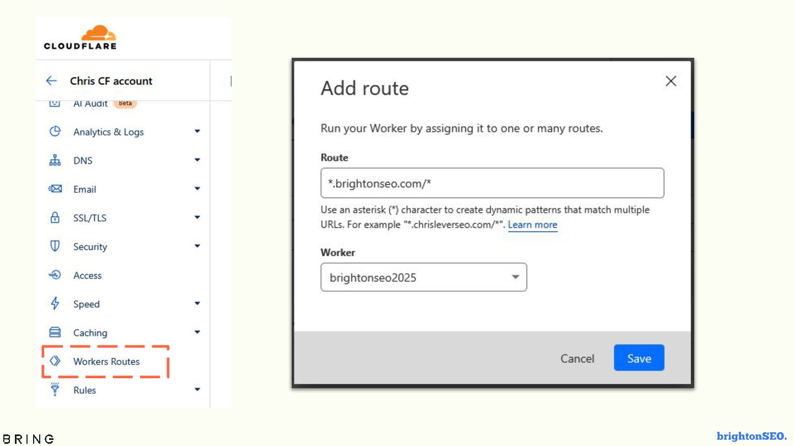The width and height of the screenshot is (794, 446).
Task: Click the Beta badge next to AI Audit
Action: [x=125, y=103]
